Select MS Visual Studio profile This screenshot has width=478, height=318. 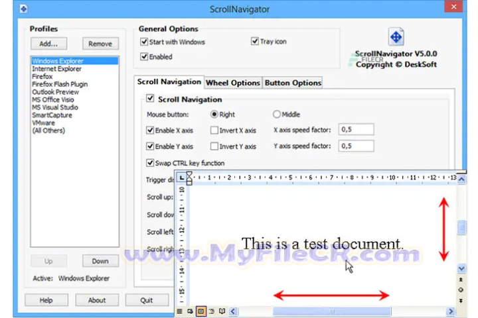74,107
